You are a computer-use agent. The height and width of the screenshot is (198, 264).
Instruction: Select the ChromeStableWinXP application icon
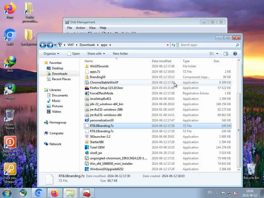point(87,82)
